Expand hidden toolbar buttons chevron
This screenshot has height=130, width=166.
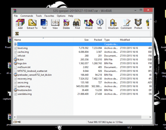[x=151, y=19]
